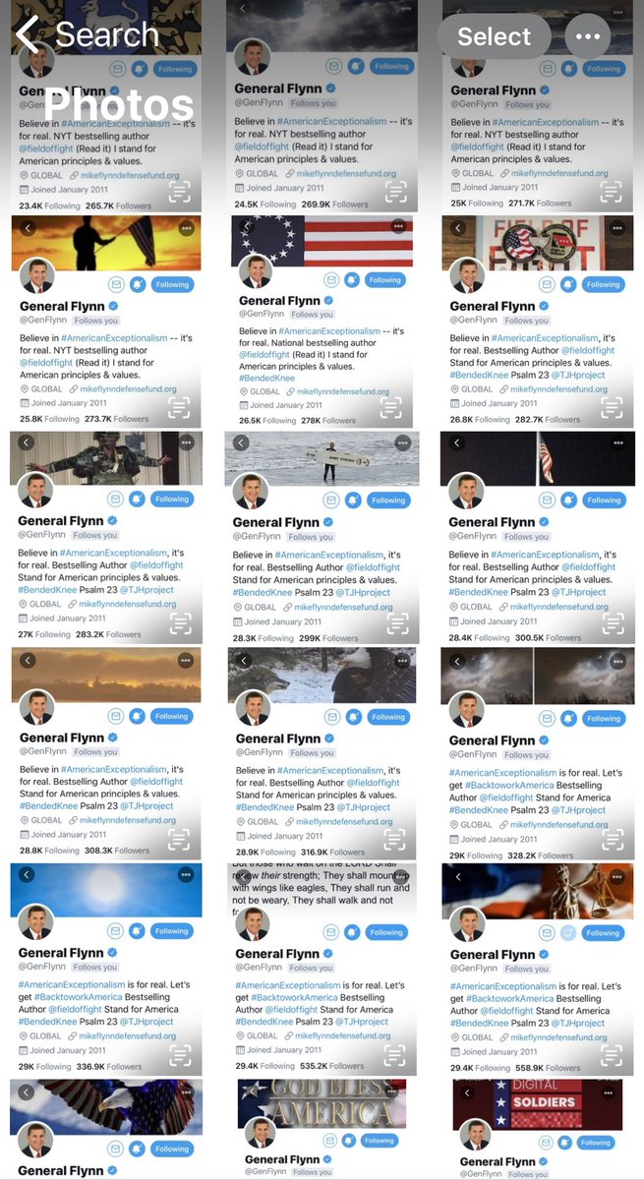Screen dimensions: 644x1180
Task: Open the screenshot showing 300.5K Followers
Action: pyautogui.click(x=537, y=538)
